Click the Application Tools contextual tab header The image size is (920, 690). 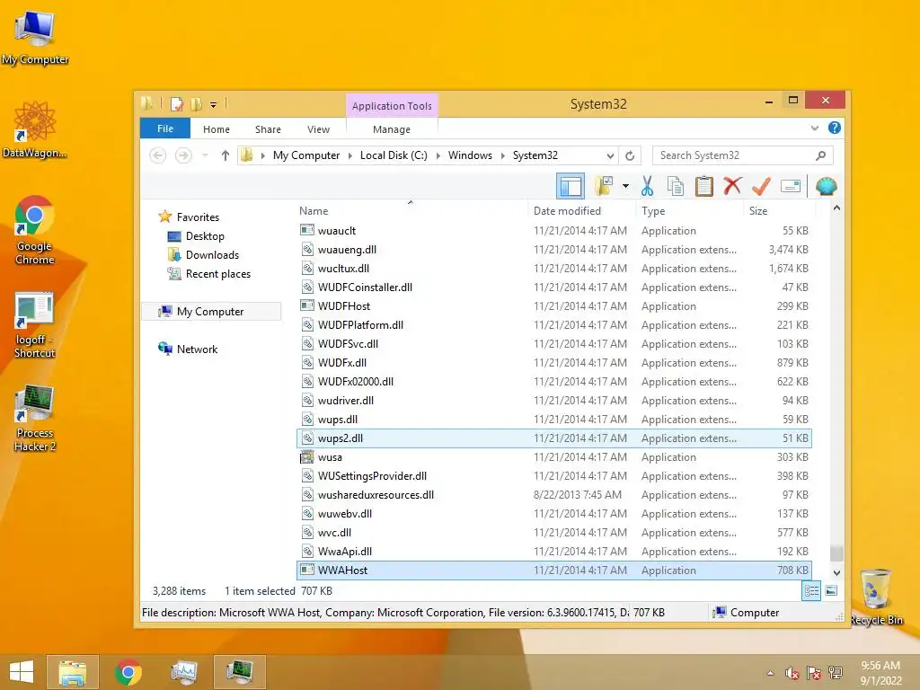tap(392, 106)
